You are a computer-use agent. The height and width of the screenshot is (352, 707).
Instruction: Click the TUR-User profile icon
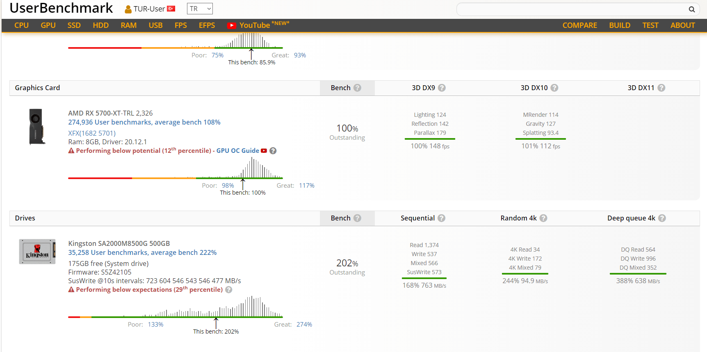pos(128,9)
